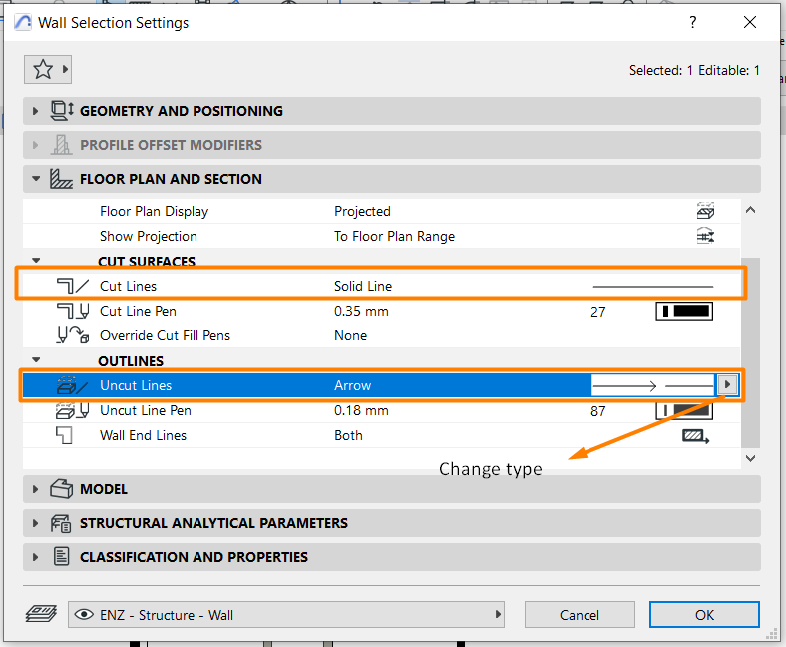Click the help question mark icon

coord(693,22)
